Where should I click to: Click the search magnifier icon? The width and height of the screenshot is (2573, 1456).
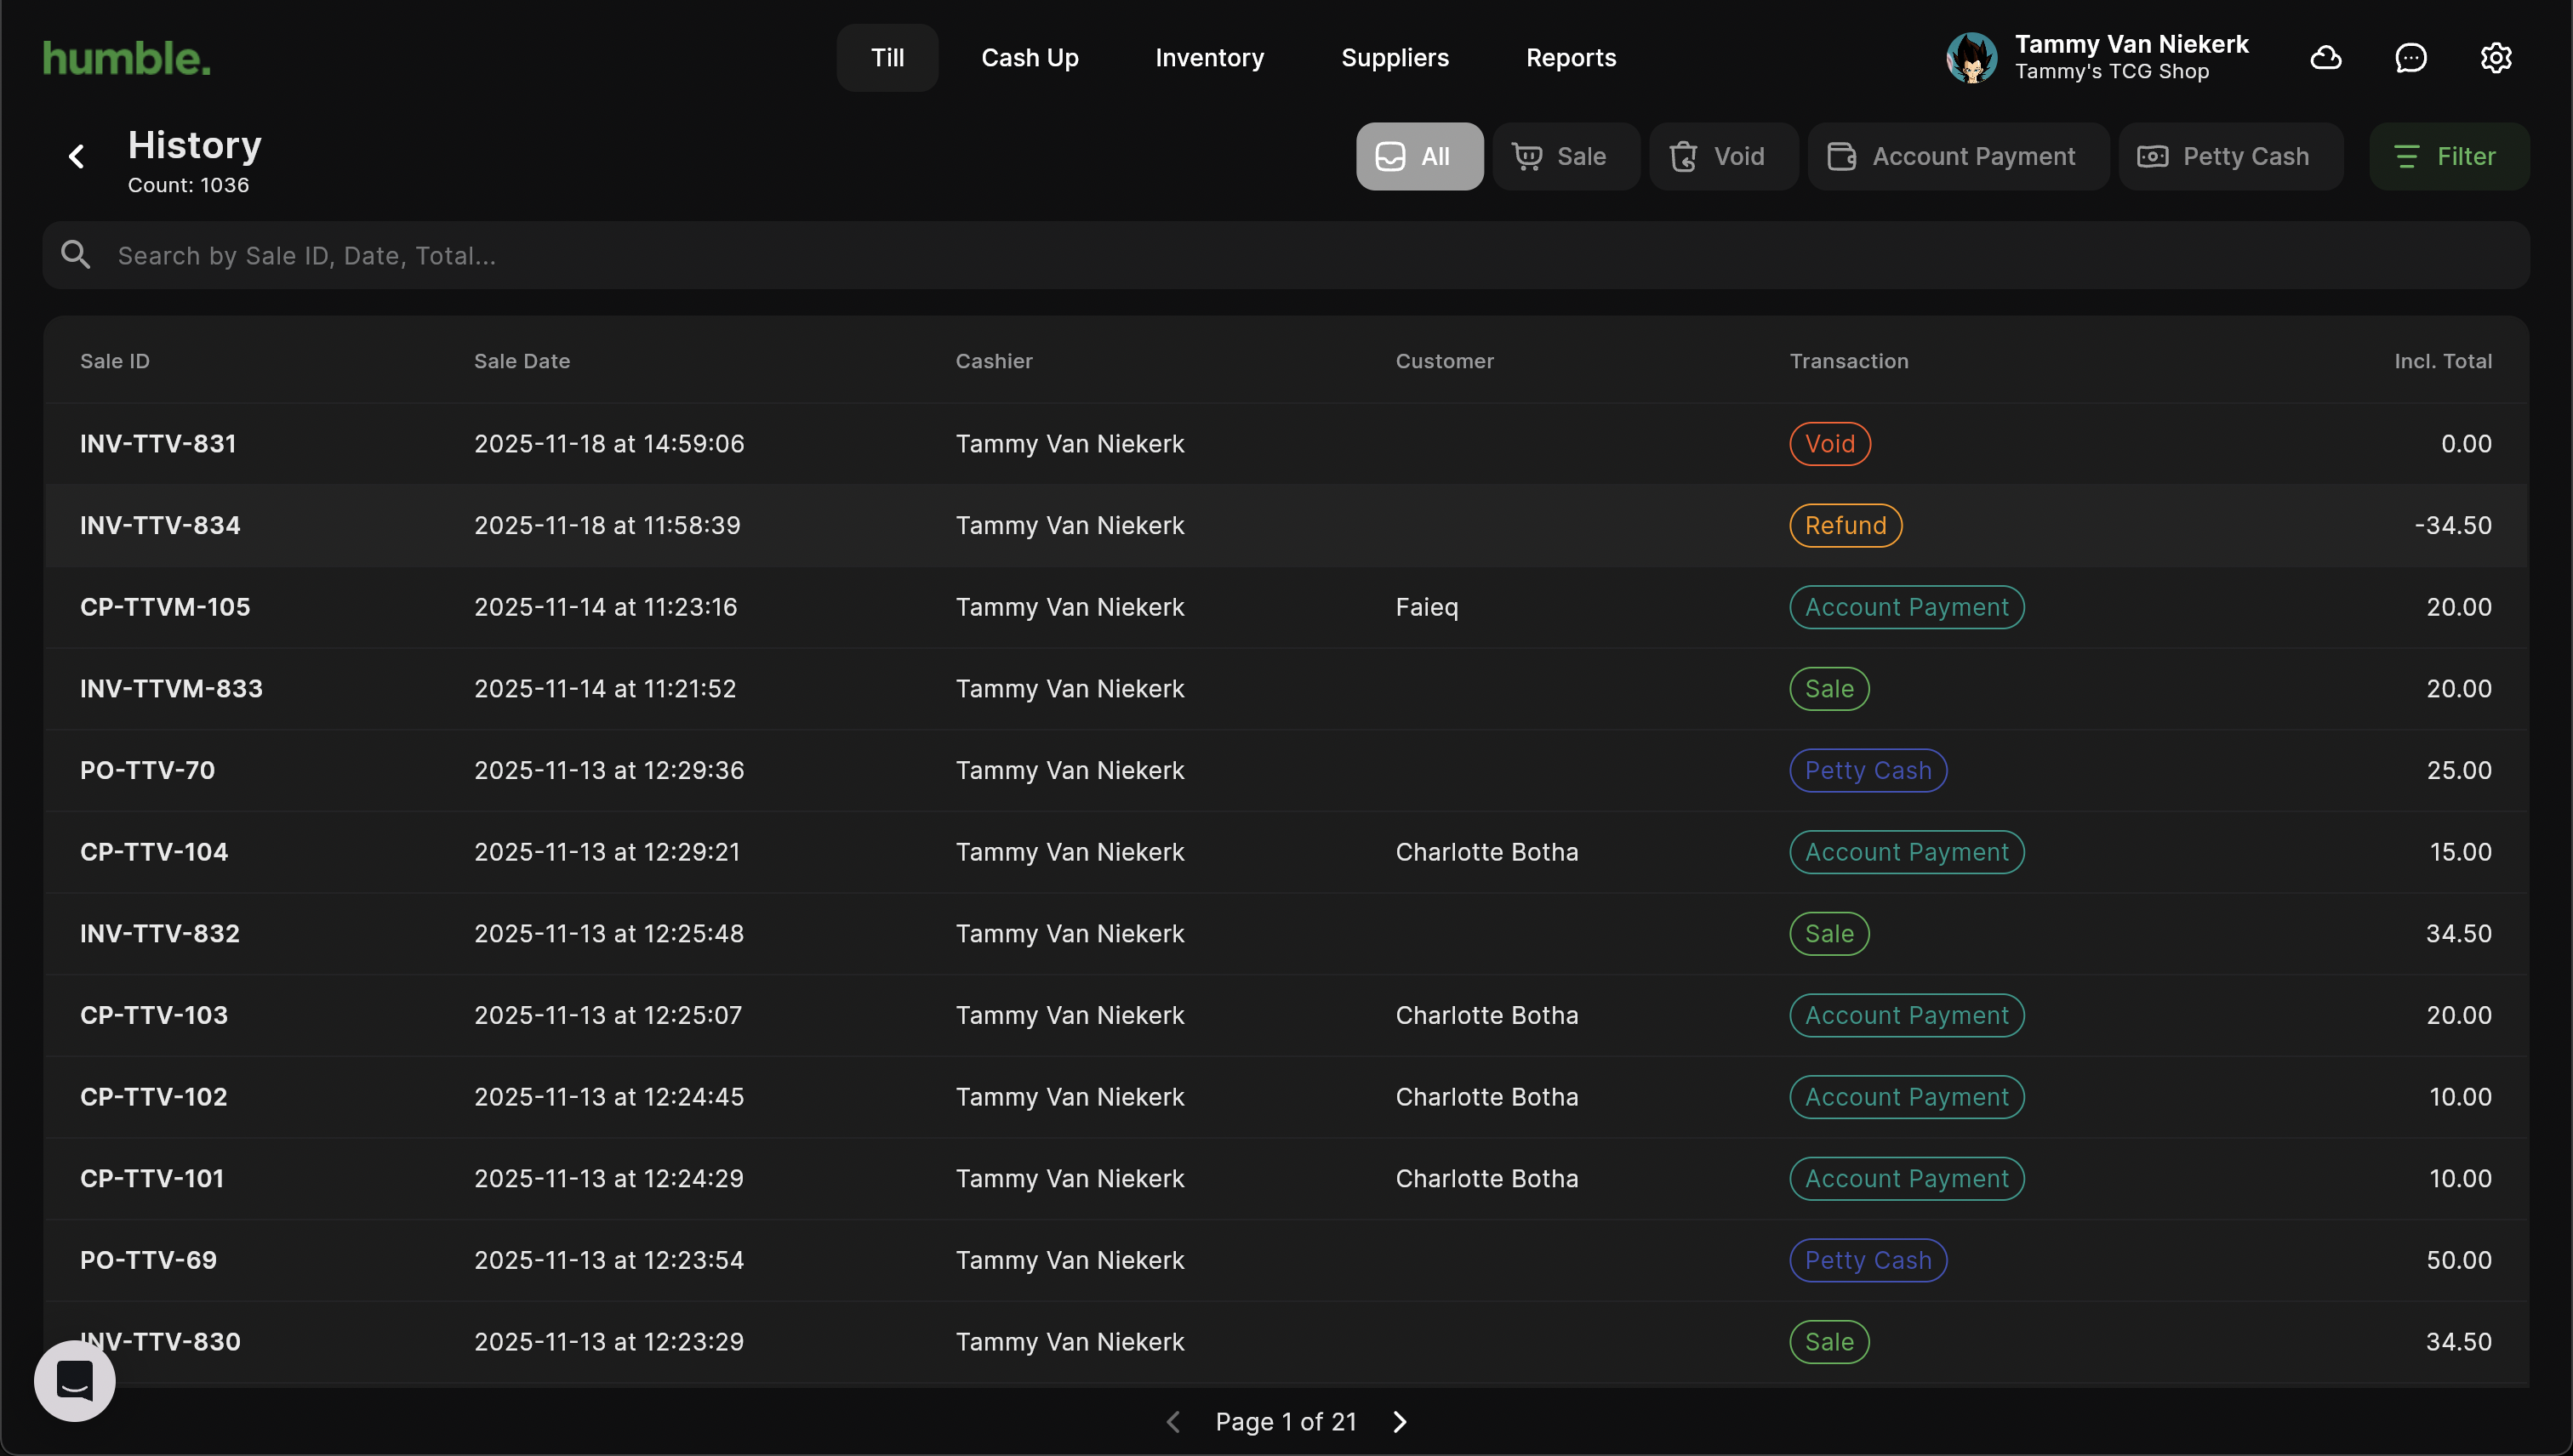point(76,255)
